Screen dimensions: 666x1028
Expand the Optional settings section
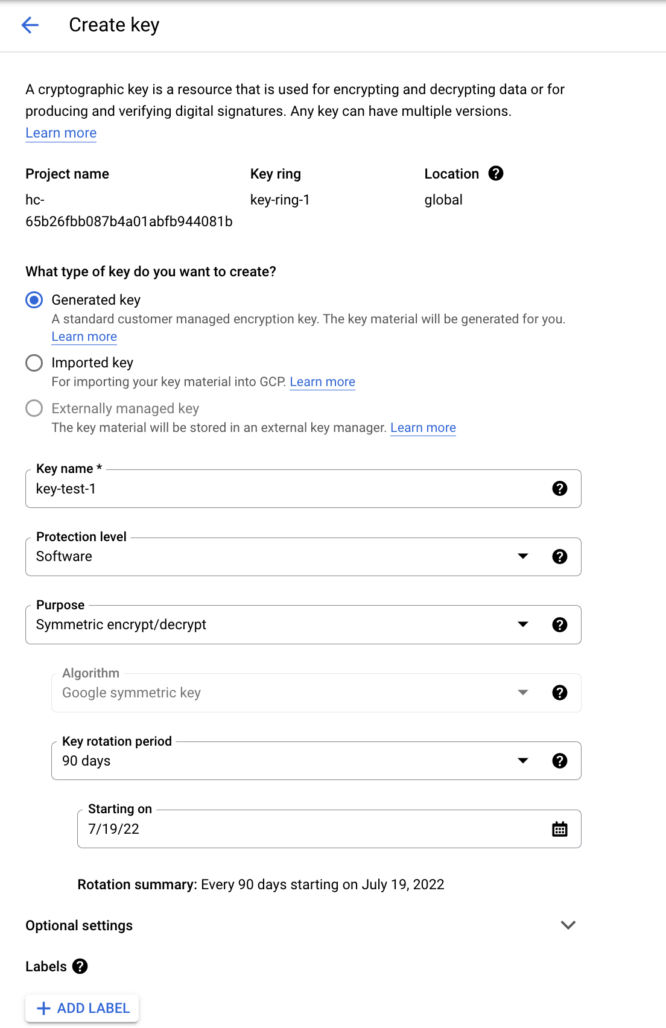click(x=568, y=925)
